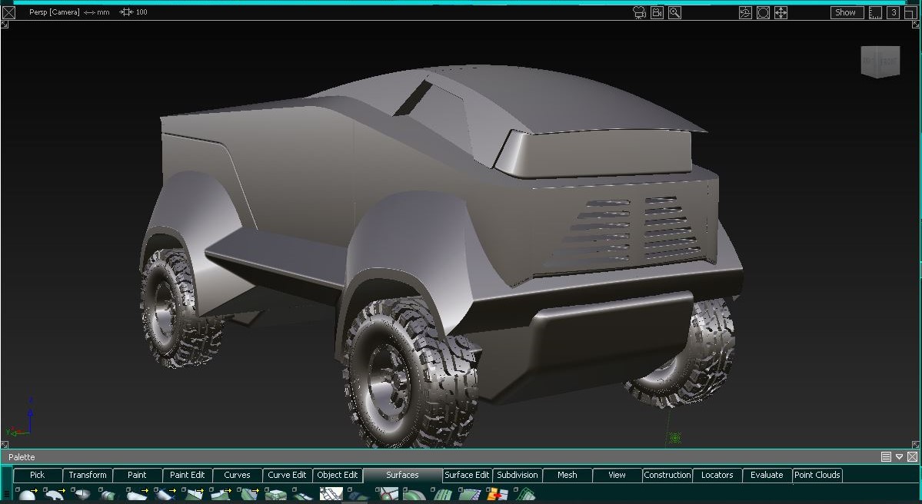Click the circle look-at icon on the toolbar
This screenshot has width=922, height=504.
763,12
